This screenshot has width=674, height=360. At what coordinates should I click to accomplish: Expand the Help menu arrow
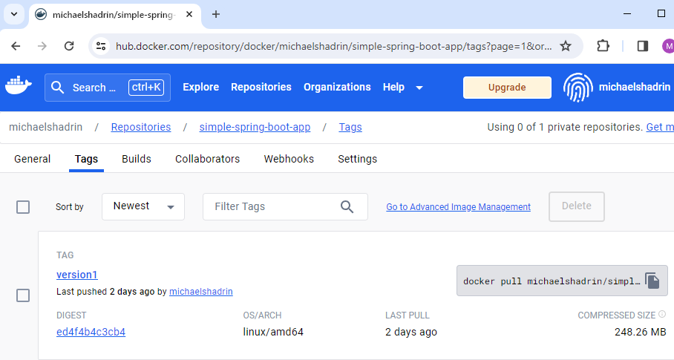[419, 88]
